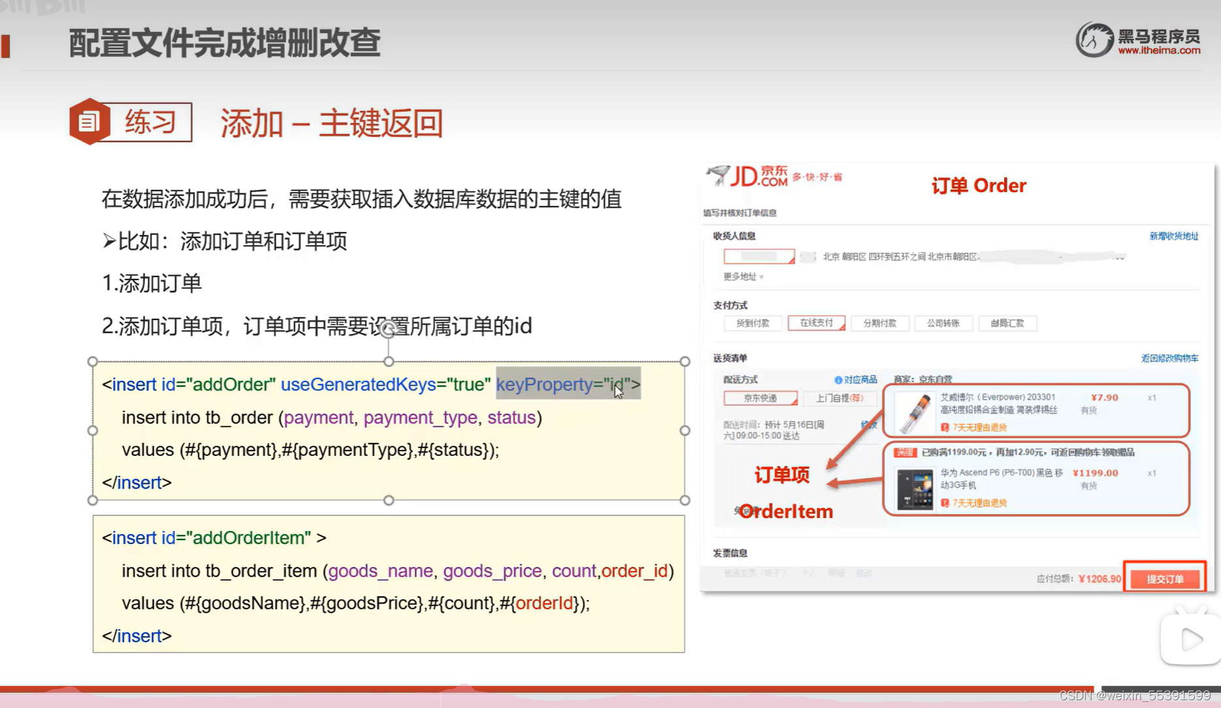Click the recipient name input field
Screen dimensions: 1221x708
coord(759,255)
